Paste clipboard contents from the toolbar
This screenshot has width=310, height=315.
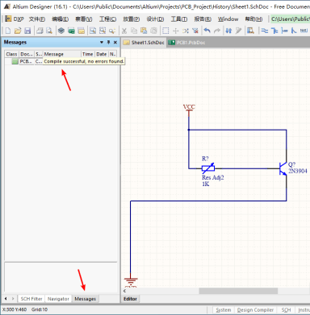pos(144,31)
